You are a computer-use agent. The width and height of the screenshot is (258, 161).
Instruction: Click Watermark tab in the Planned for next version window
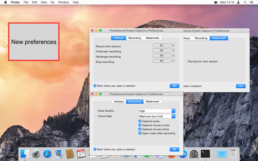point(219,38)
